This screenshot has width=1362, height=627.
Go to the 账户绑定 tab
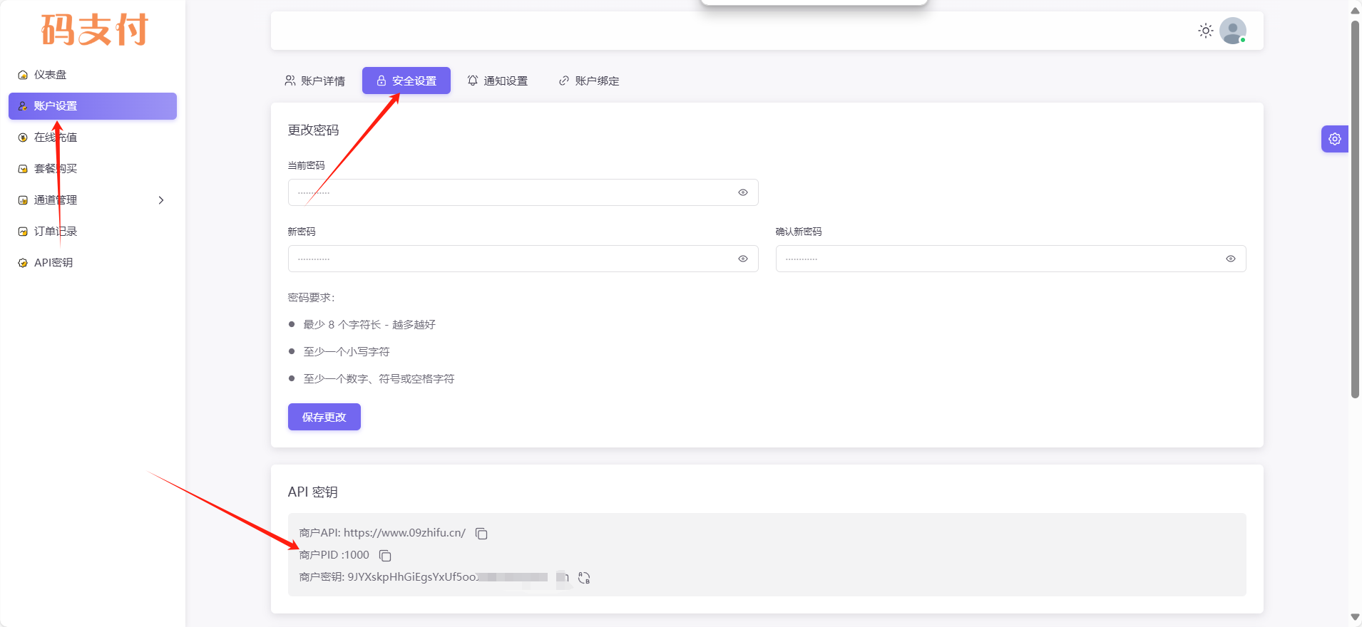(x=589, y=81)
